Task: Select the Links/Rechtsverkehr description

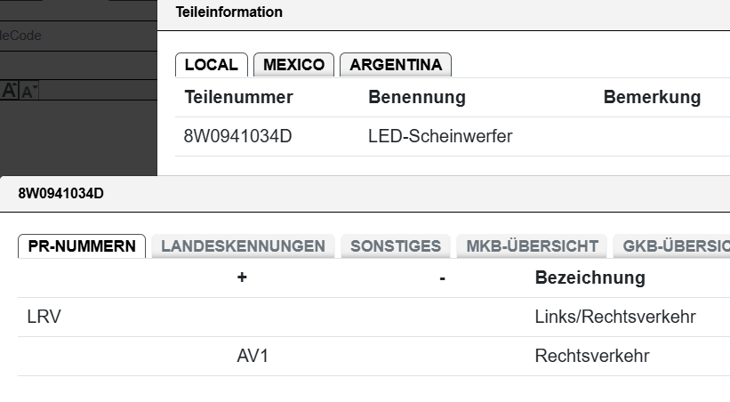Action: 615,317
